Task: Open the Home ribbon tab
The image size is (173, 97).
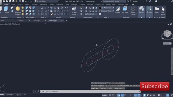Action: (6, 4)
